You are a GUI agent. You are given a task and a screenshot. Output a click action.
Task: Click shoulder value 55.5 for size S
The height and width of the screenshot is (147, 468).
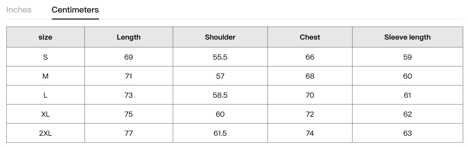[x=220, y=57]
